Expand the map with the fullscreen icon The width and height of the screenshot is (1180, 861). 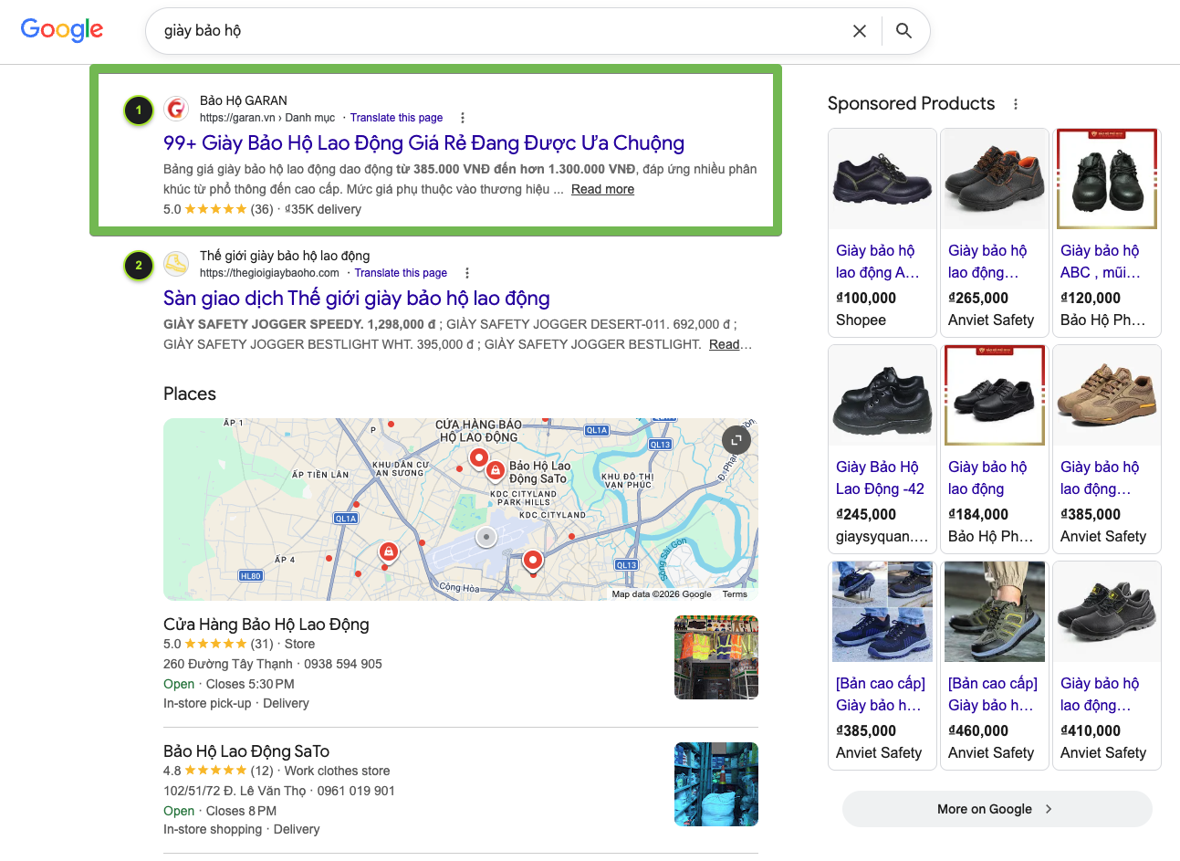(736, 440)
